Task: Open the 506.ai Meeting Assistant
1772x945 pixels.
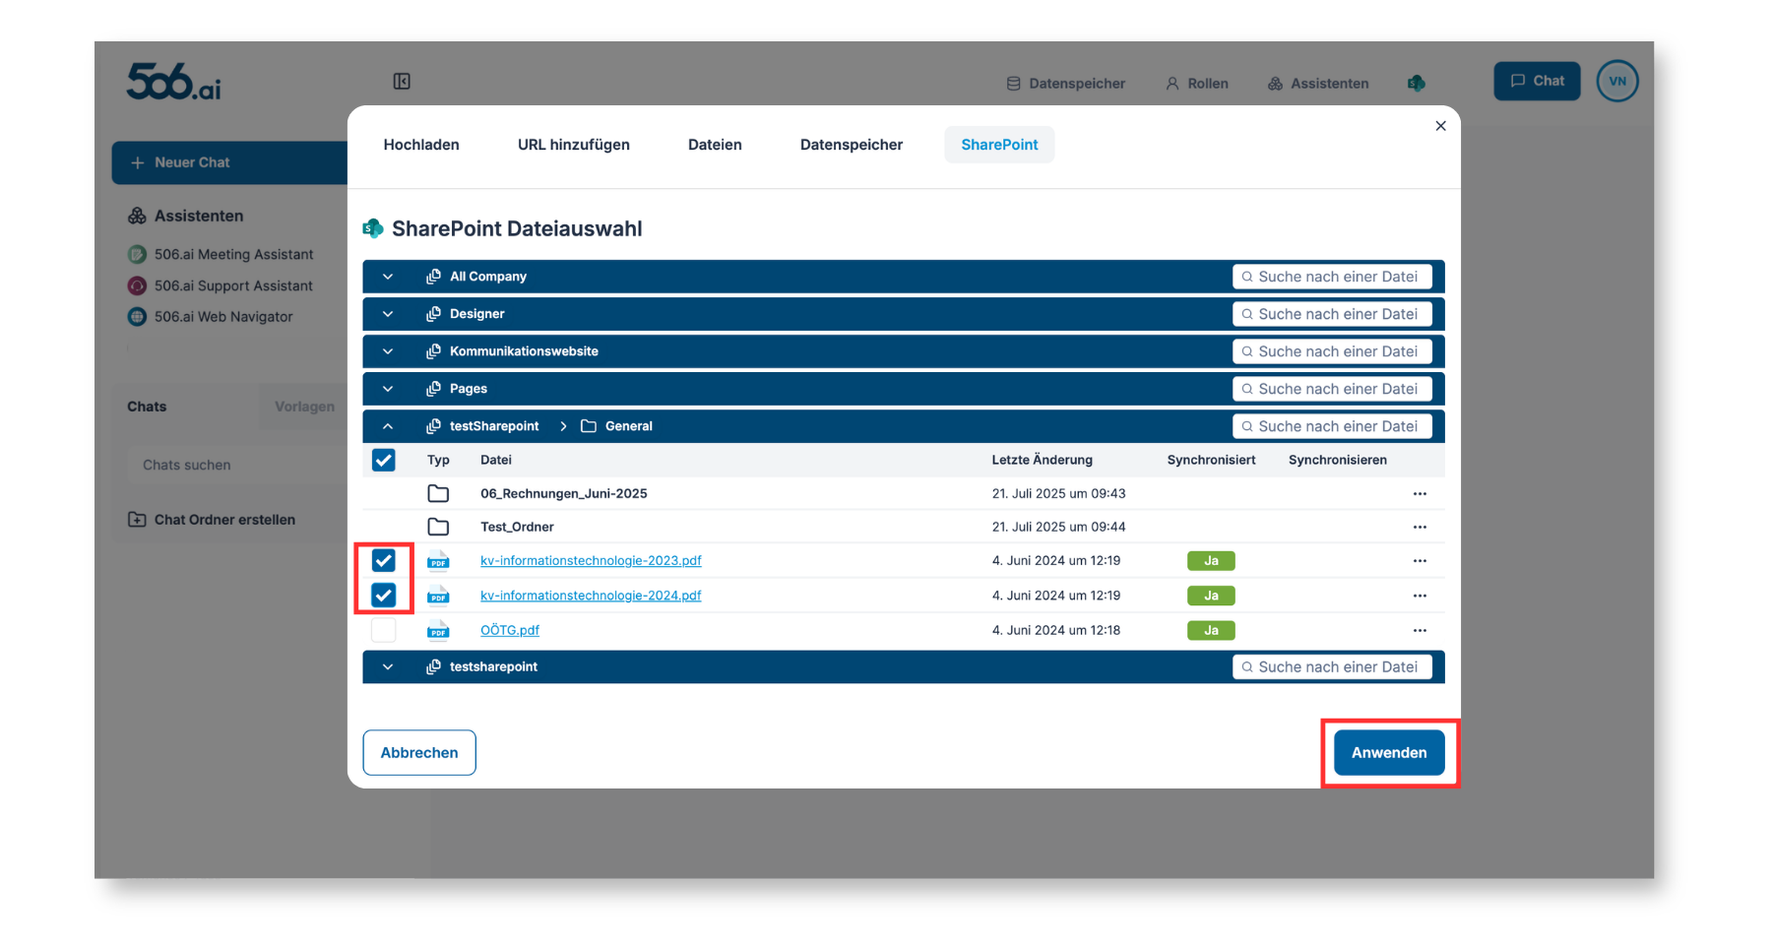Action: [x=221, y=254]
